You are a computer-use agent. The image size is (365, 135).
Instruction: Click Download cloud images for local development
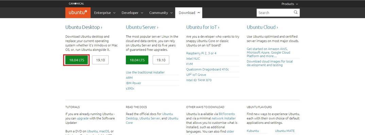pyautogui.click(x=270, y=63)
